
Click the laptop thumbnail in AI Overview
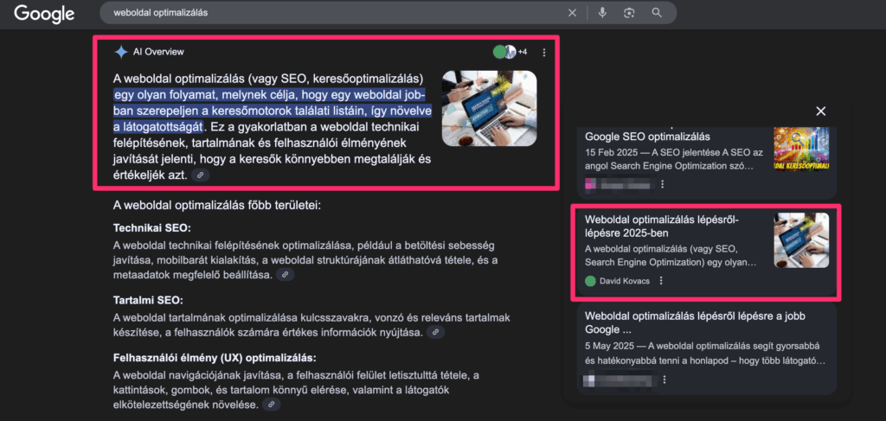coord(489,108)
